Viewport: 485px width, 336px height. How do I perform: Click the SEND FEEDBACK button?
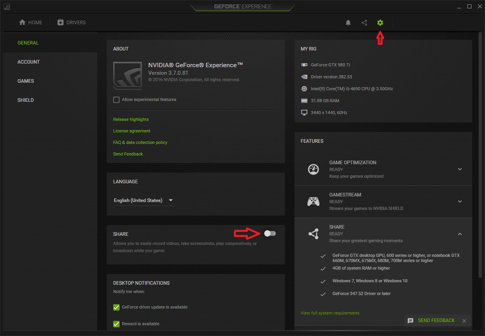click(436, 320)
